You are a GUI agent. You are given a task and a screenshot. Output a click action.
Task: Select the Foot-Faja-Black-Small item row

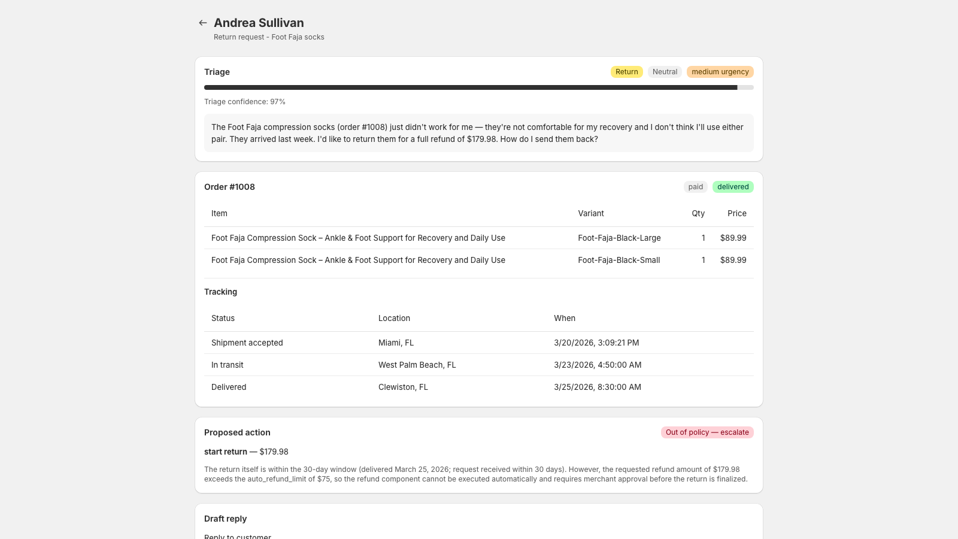(x=479, y=260)
